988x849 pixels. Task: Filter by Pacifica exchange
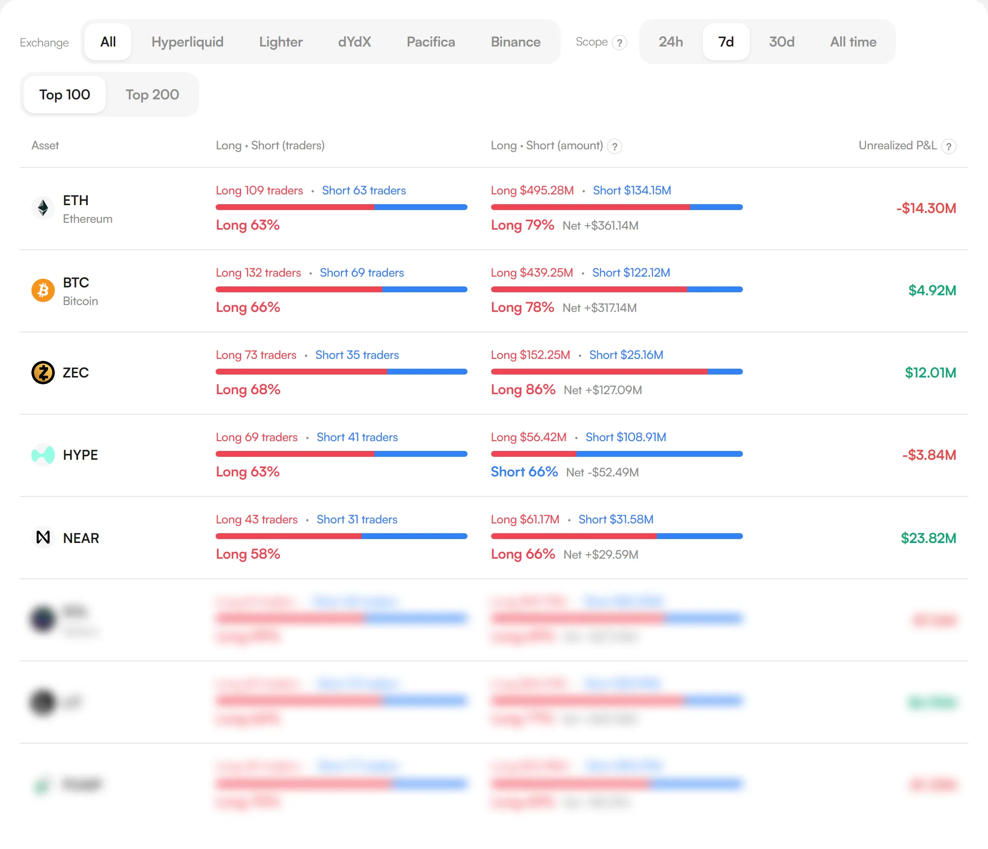pos(431,42)
